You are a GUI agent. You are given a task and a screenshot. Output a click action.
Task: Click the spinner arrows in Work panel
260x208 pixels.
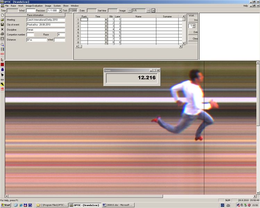click(194, 26)
